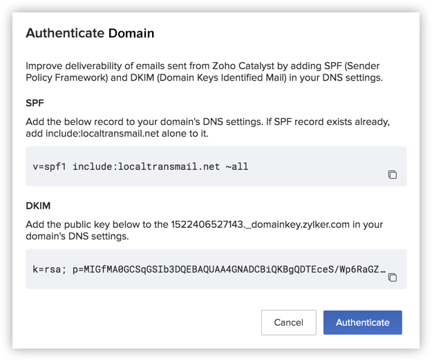Click 'k=rsa;' in the DKIM key
Screen dimensions: 432x361
click(50, 269)
